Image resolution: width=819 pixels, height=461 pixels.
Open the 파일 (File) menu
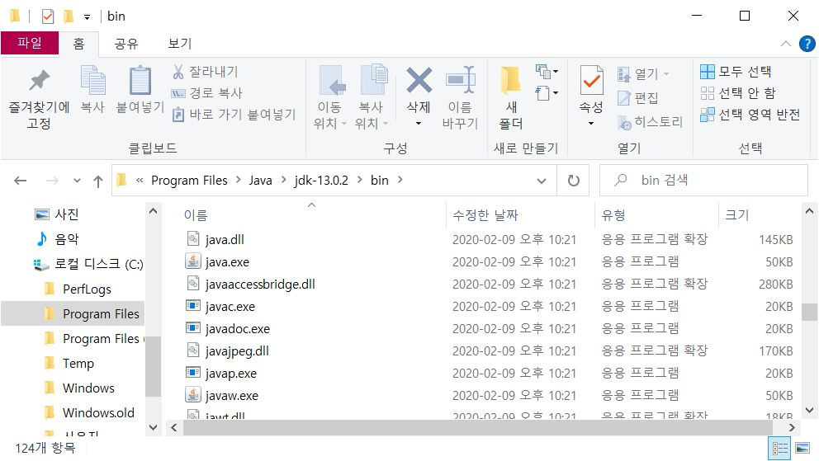click(x=30, y=43)
